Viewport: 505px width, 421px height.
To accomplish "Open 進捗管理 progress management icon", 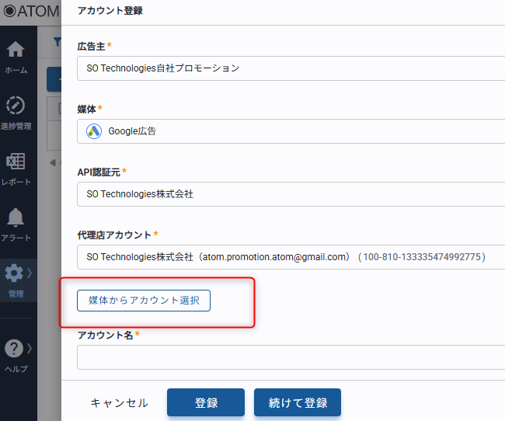I will [x=16, y=106].
